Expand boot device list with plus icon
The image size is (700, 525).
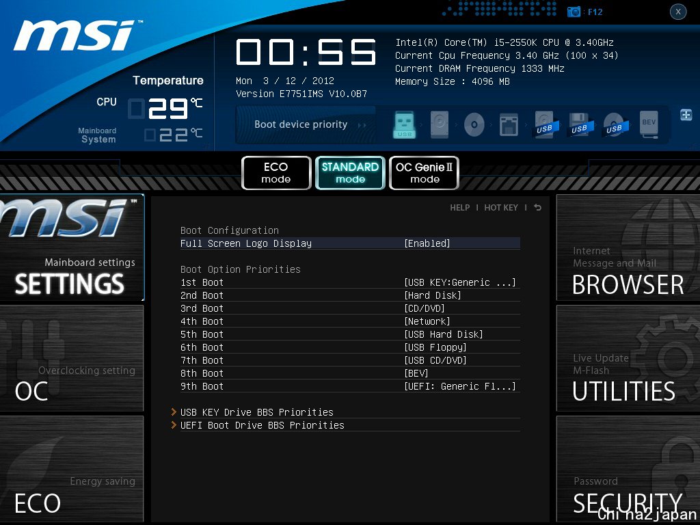(686, 115)
